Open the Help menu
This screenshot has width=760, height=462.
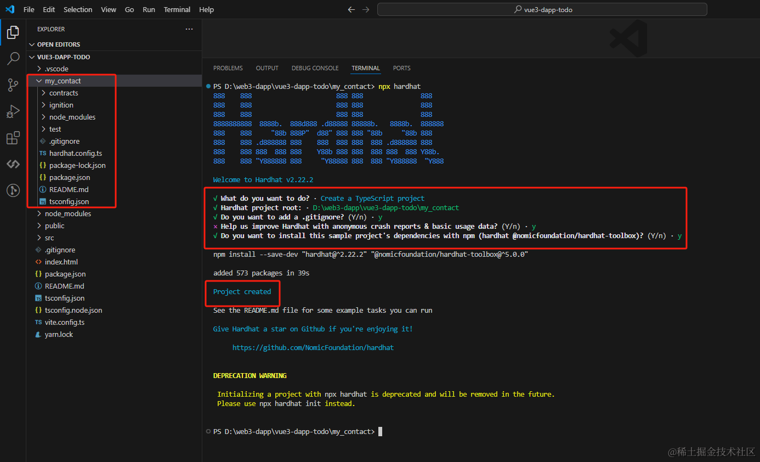(x=207, y=9)
